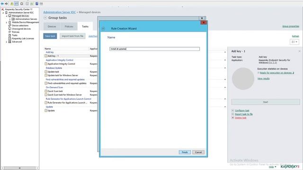The height and width of the screenshot is (170, 303).
Task: Click Import task from file button
Action: pos(72,36)
